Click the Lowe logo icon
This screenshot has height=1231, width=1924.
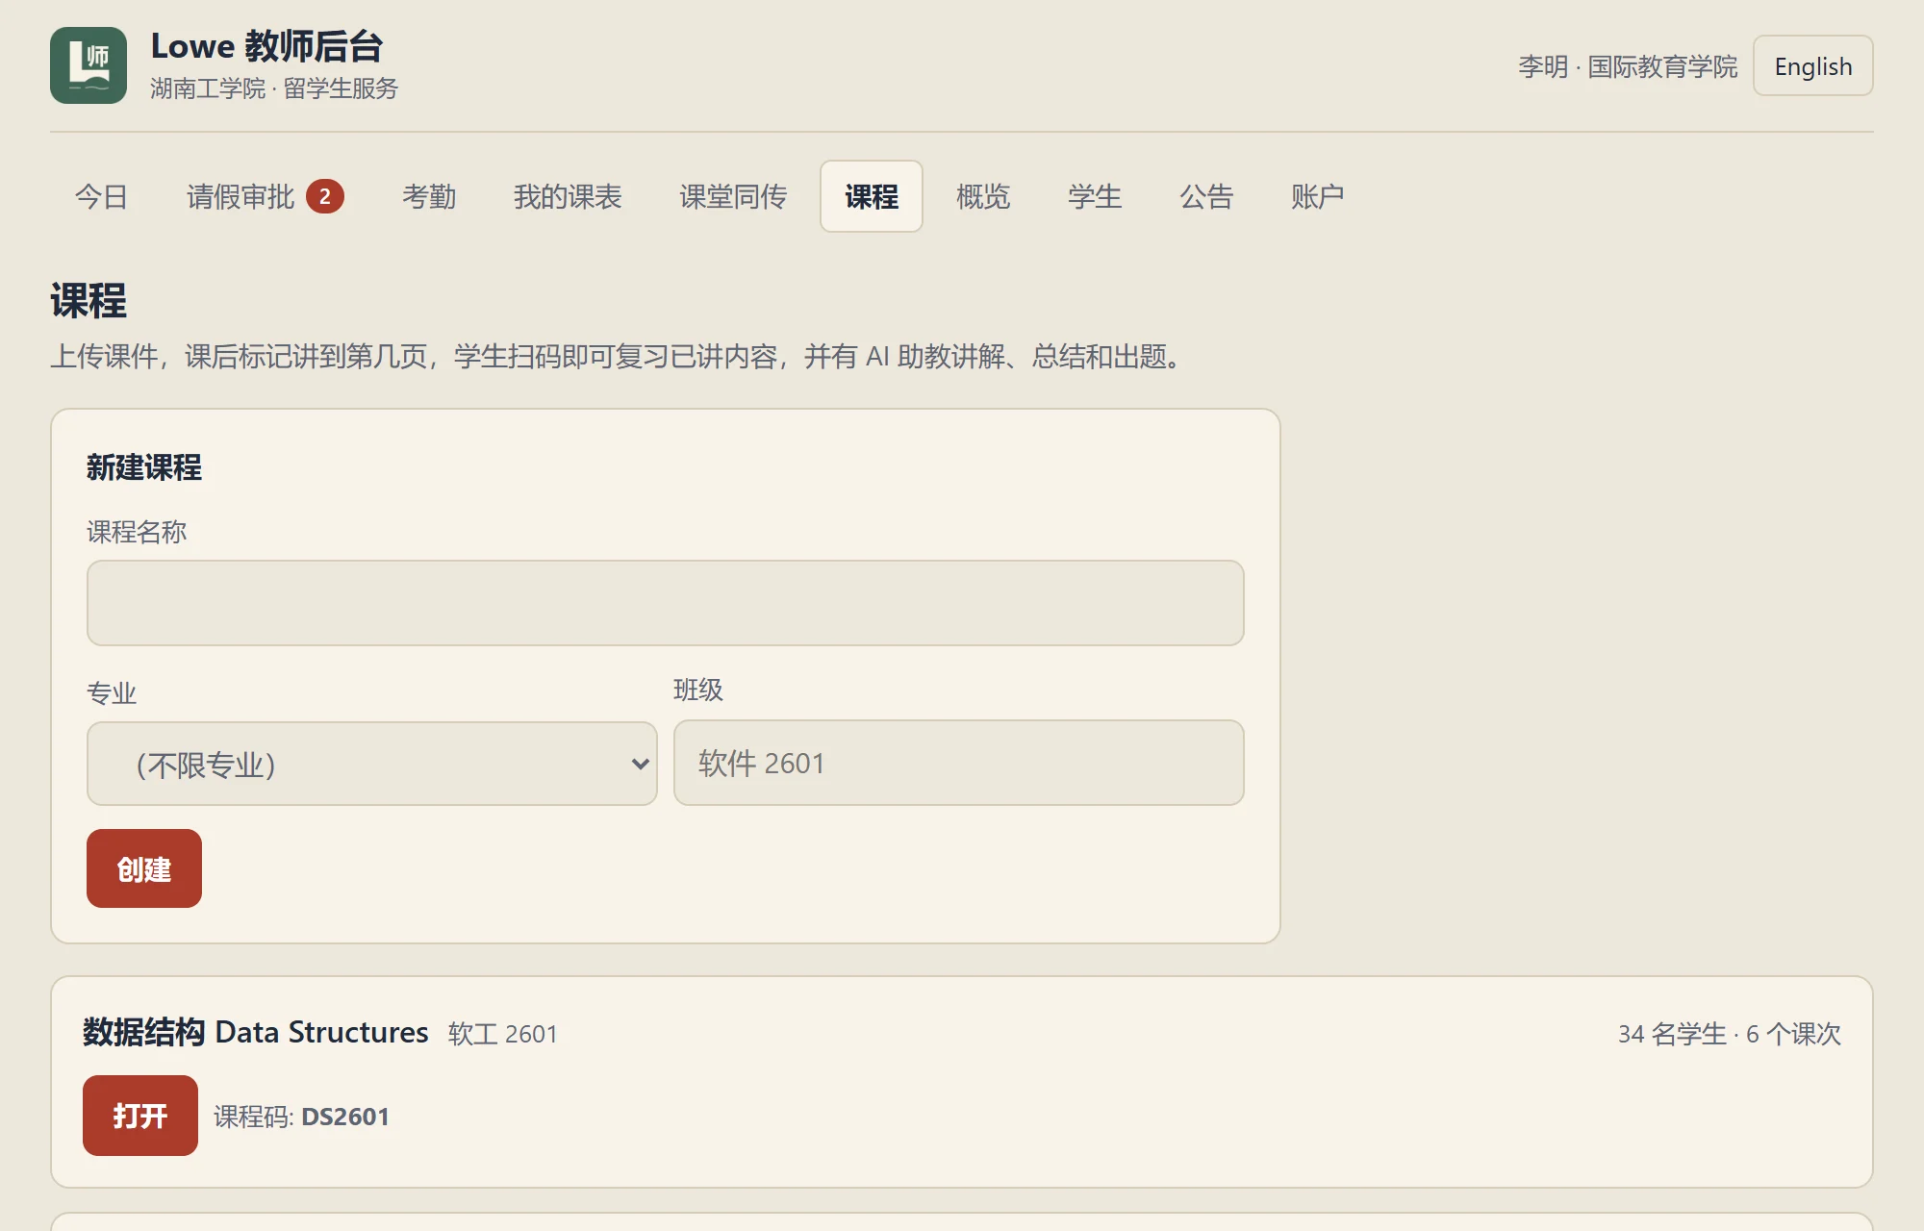[89, 65]
